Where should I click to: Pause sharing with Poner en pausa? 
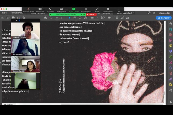click(85, 9)
